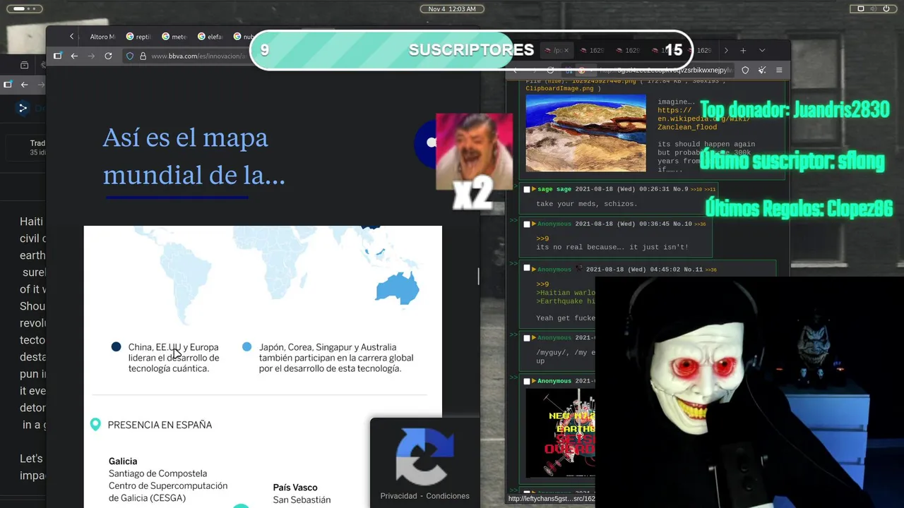
Task: Click tracking protection shield in BBVA address bar
Action: (129, 56)
